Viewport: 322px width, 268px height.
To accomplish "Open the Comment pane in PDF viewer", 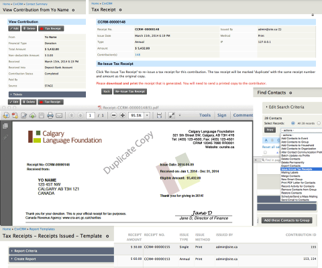I will coord(243,115).
